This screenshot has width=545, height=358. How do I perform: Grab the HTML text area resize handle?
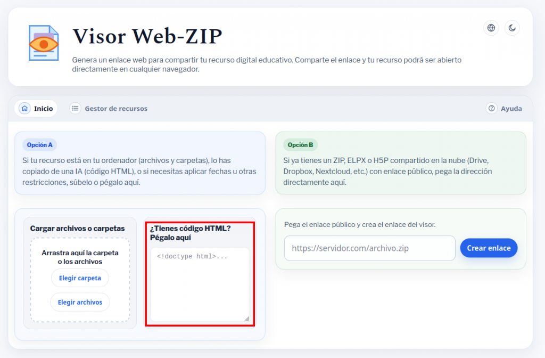coord(246,319)
